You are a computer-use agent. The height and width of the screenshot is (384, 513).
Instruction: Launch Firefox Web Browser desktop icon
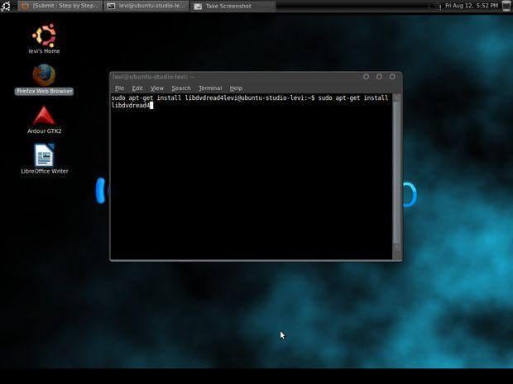coord(44,79)
